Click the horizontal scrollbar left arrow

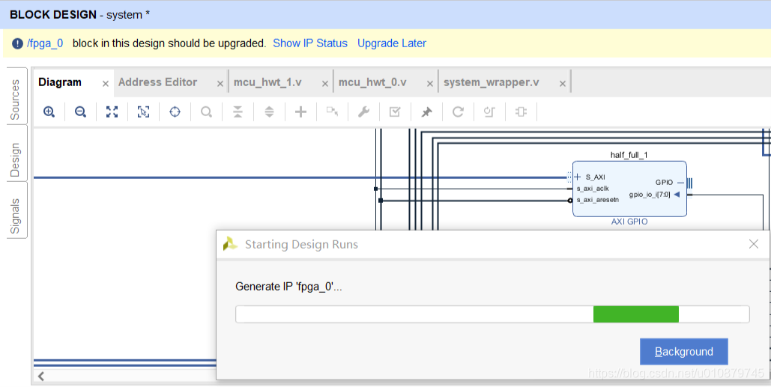41,377
